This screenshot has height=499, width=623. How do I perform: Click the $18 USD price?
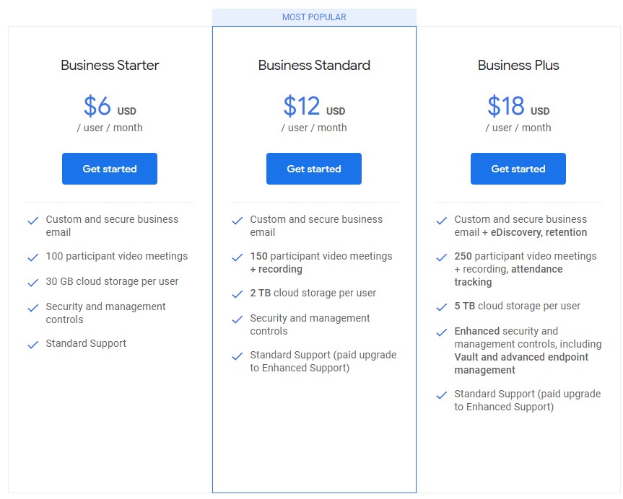pos(518,106)
